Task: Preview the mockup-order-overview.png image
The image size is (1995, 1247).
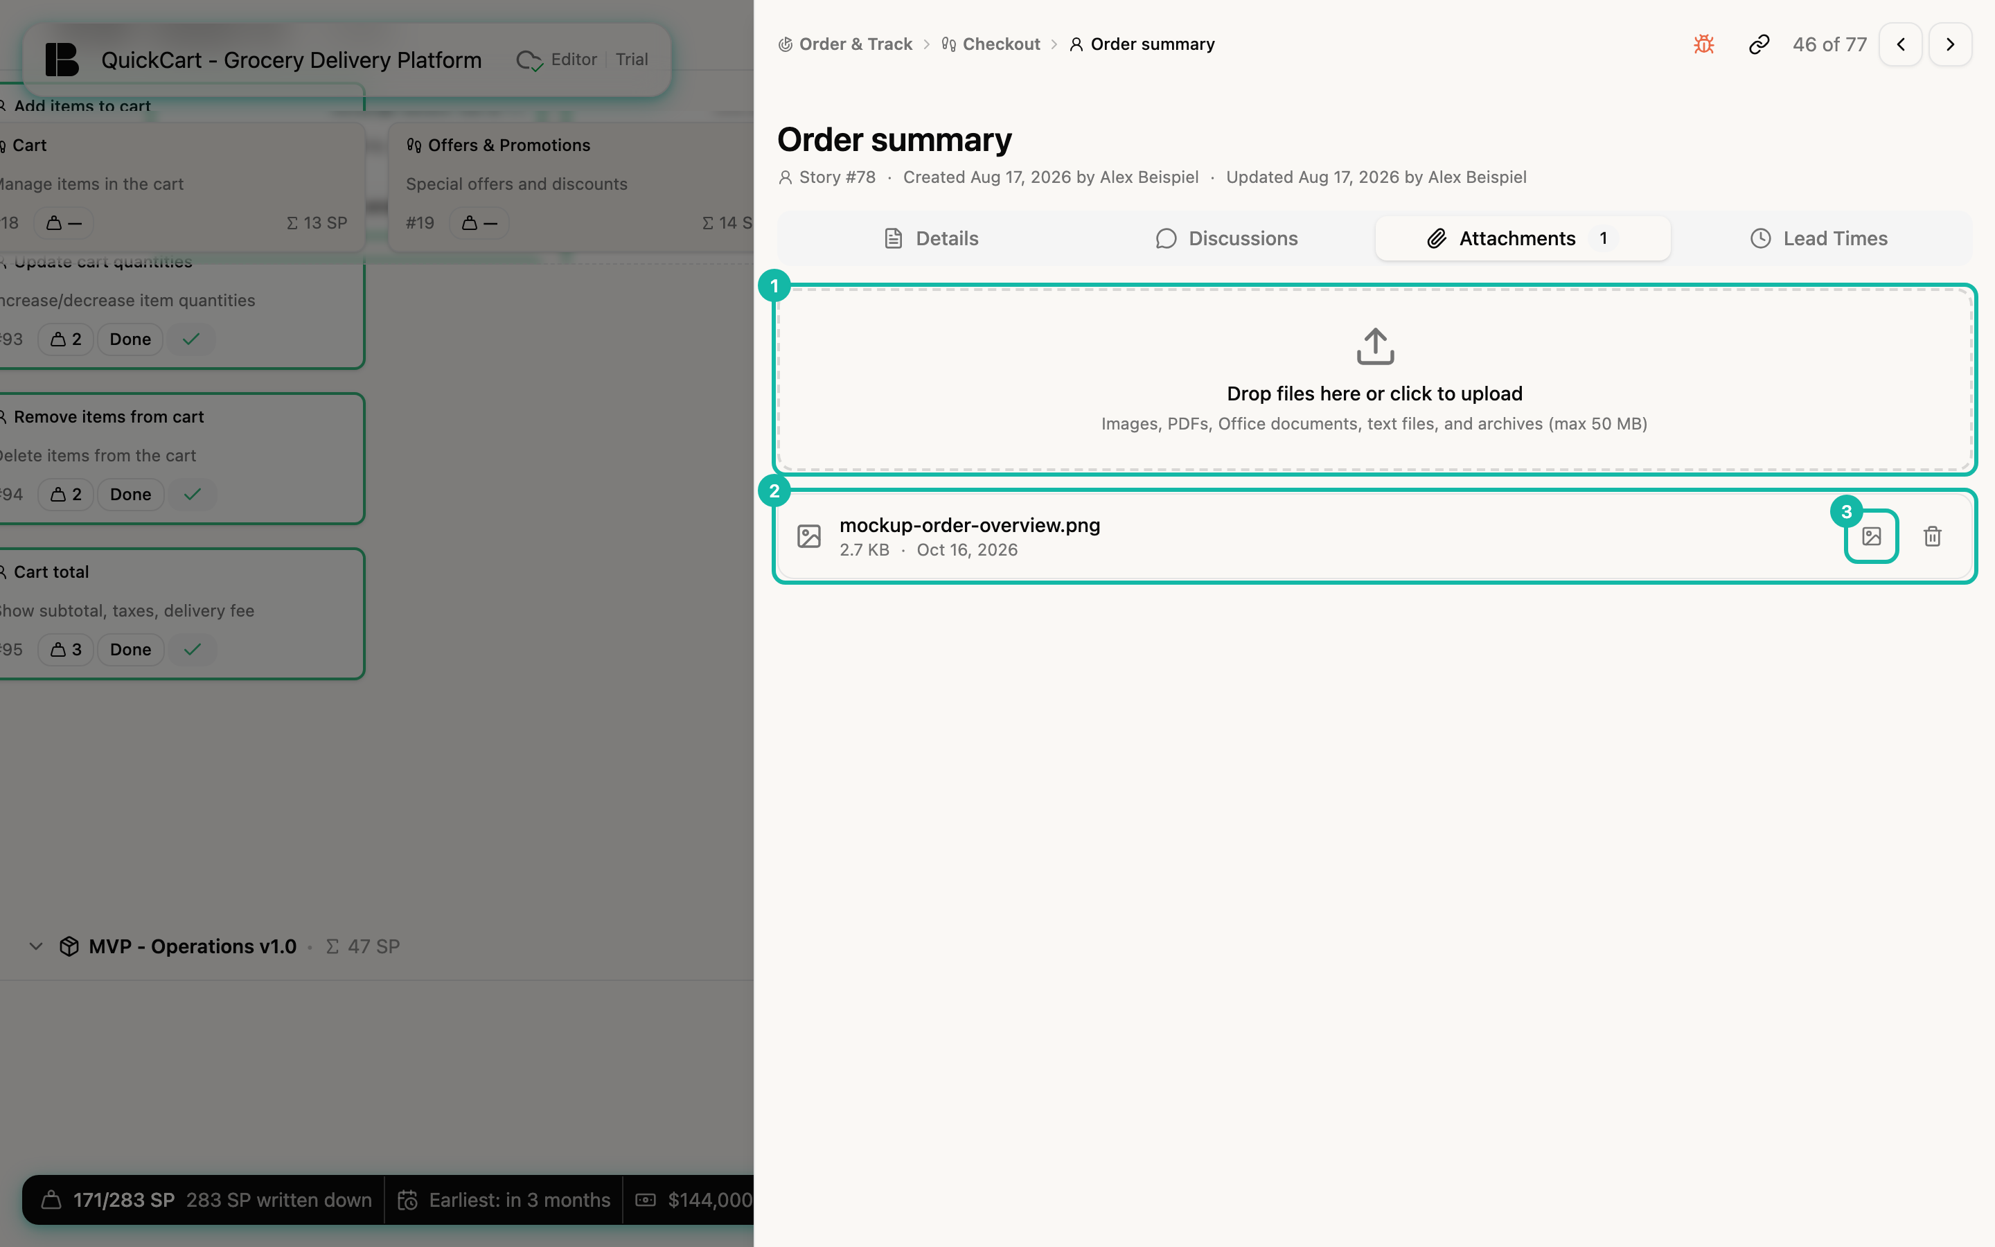Action: [1871, 536]
